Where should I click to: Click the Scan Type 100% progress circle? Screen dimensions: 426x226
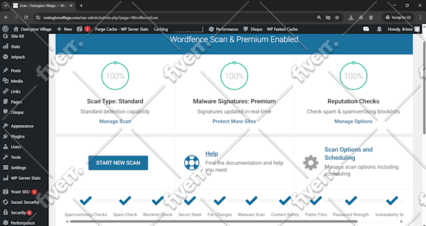click(115, 76)
